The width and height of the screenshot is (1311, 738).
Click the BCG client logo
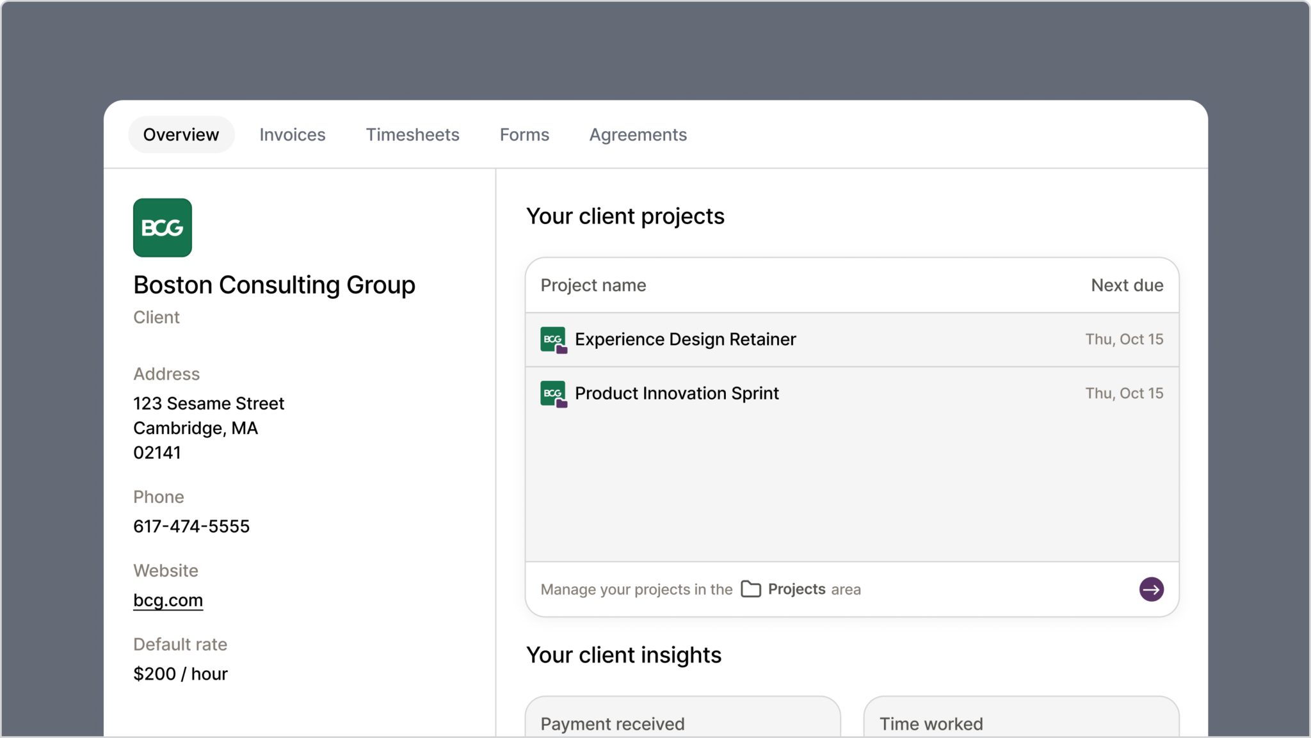pos(163,228)
